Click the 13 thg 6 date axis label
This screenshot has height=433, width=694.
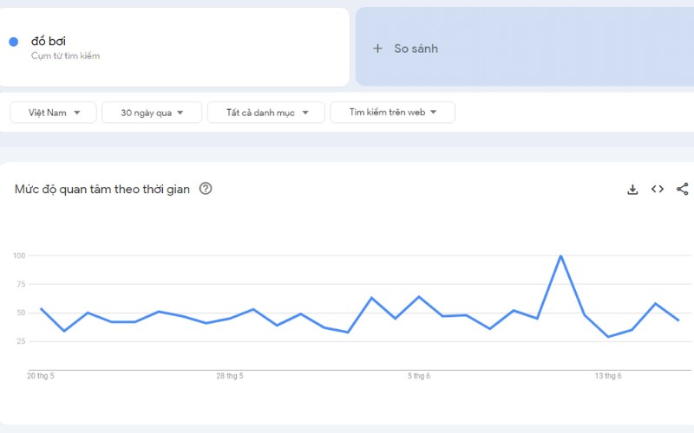[x=608, y=376]
